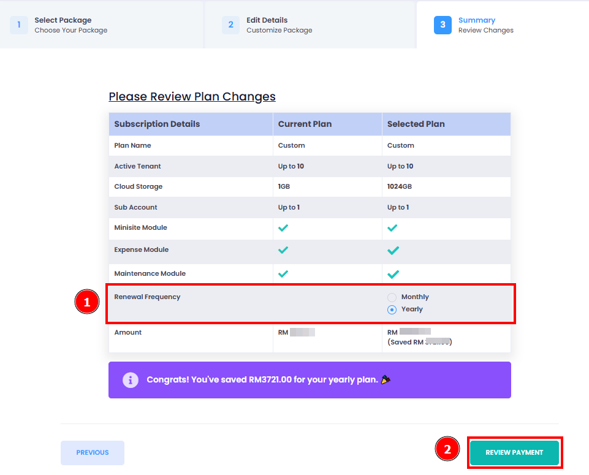Click the red annotation circle numbered 2

tap(447, 449)
